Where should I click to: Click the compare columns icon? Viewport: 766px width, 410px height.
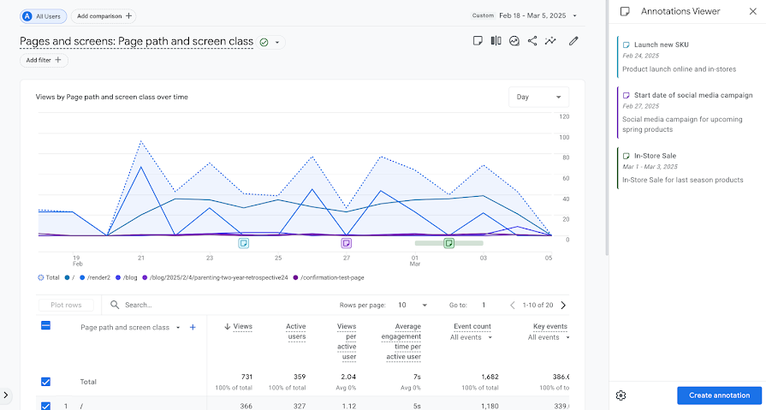coord(496,41)
